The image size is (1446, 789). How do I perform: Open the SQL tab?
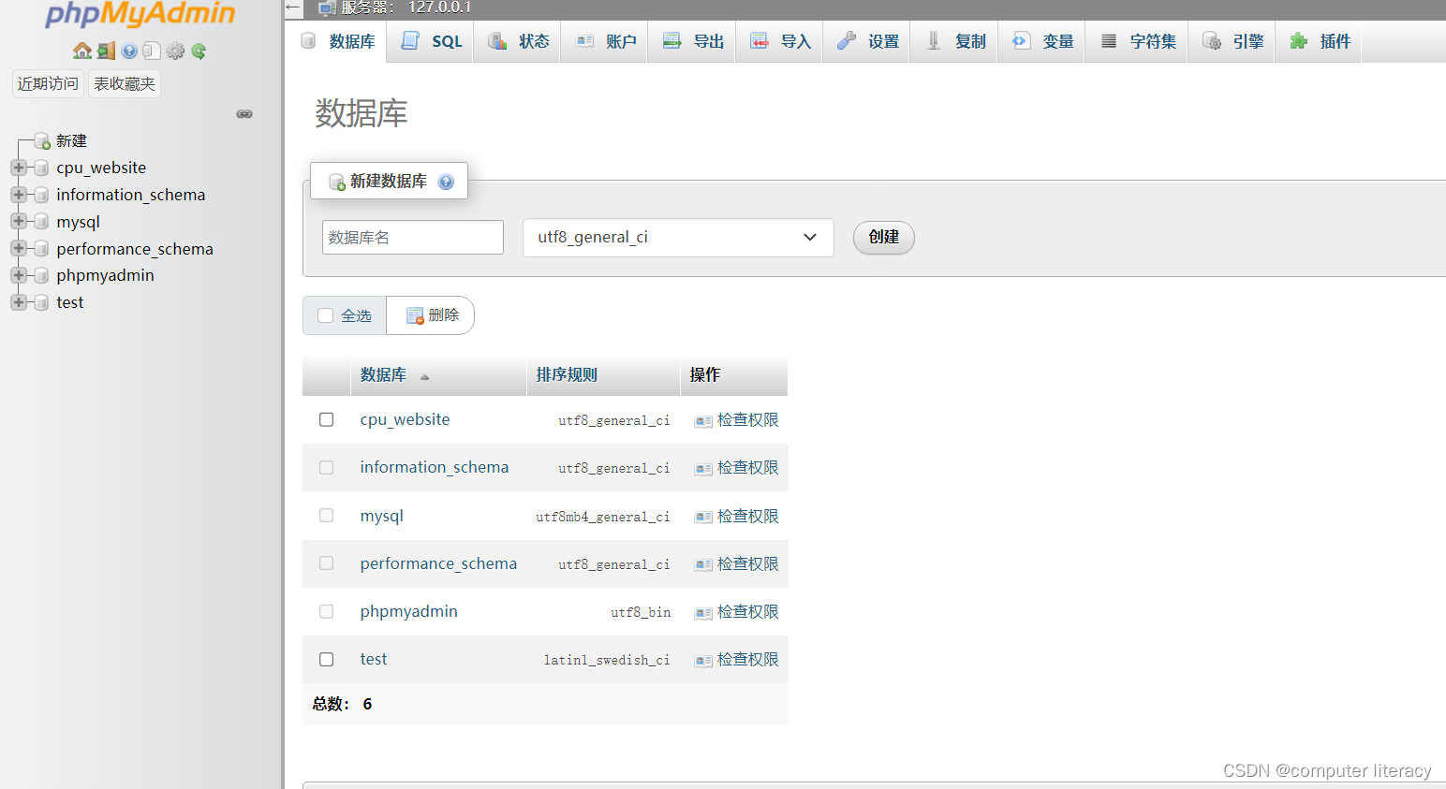[432, 41]
